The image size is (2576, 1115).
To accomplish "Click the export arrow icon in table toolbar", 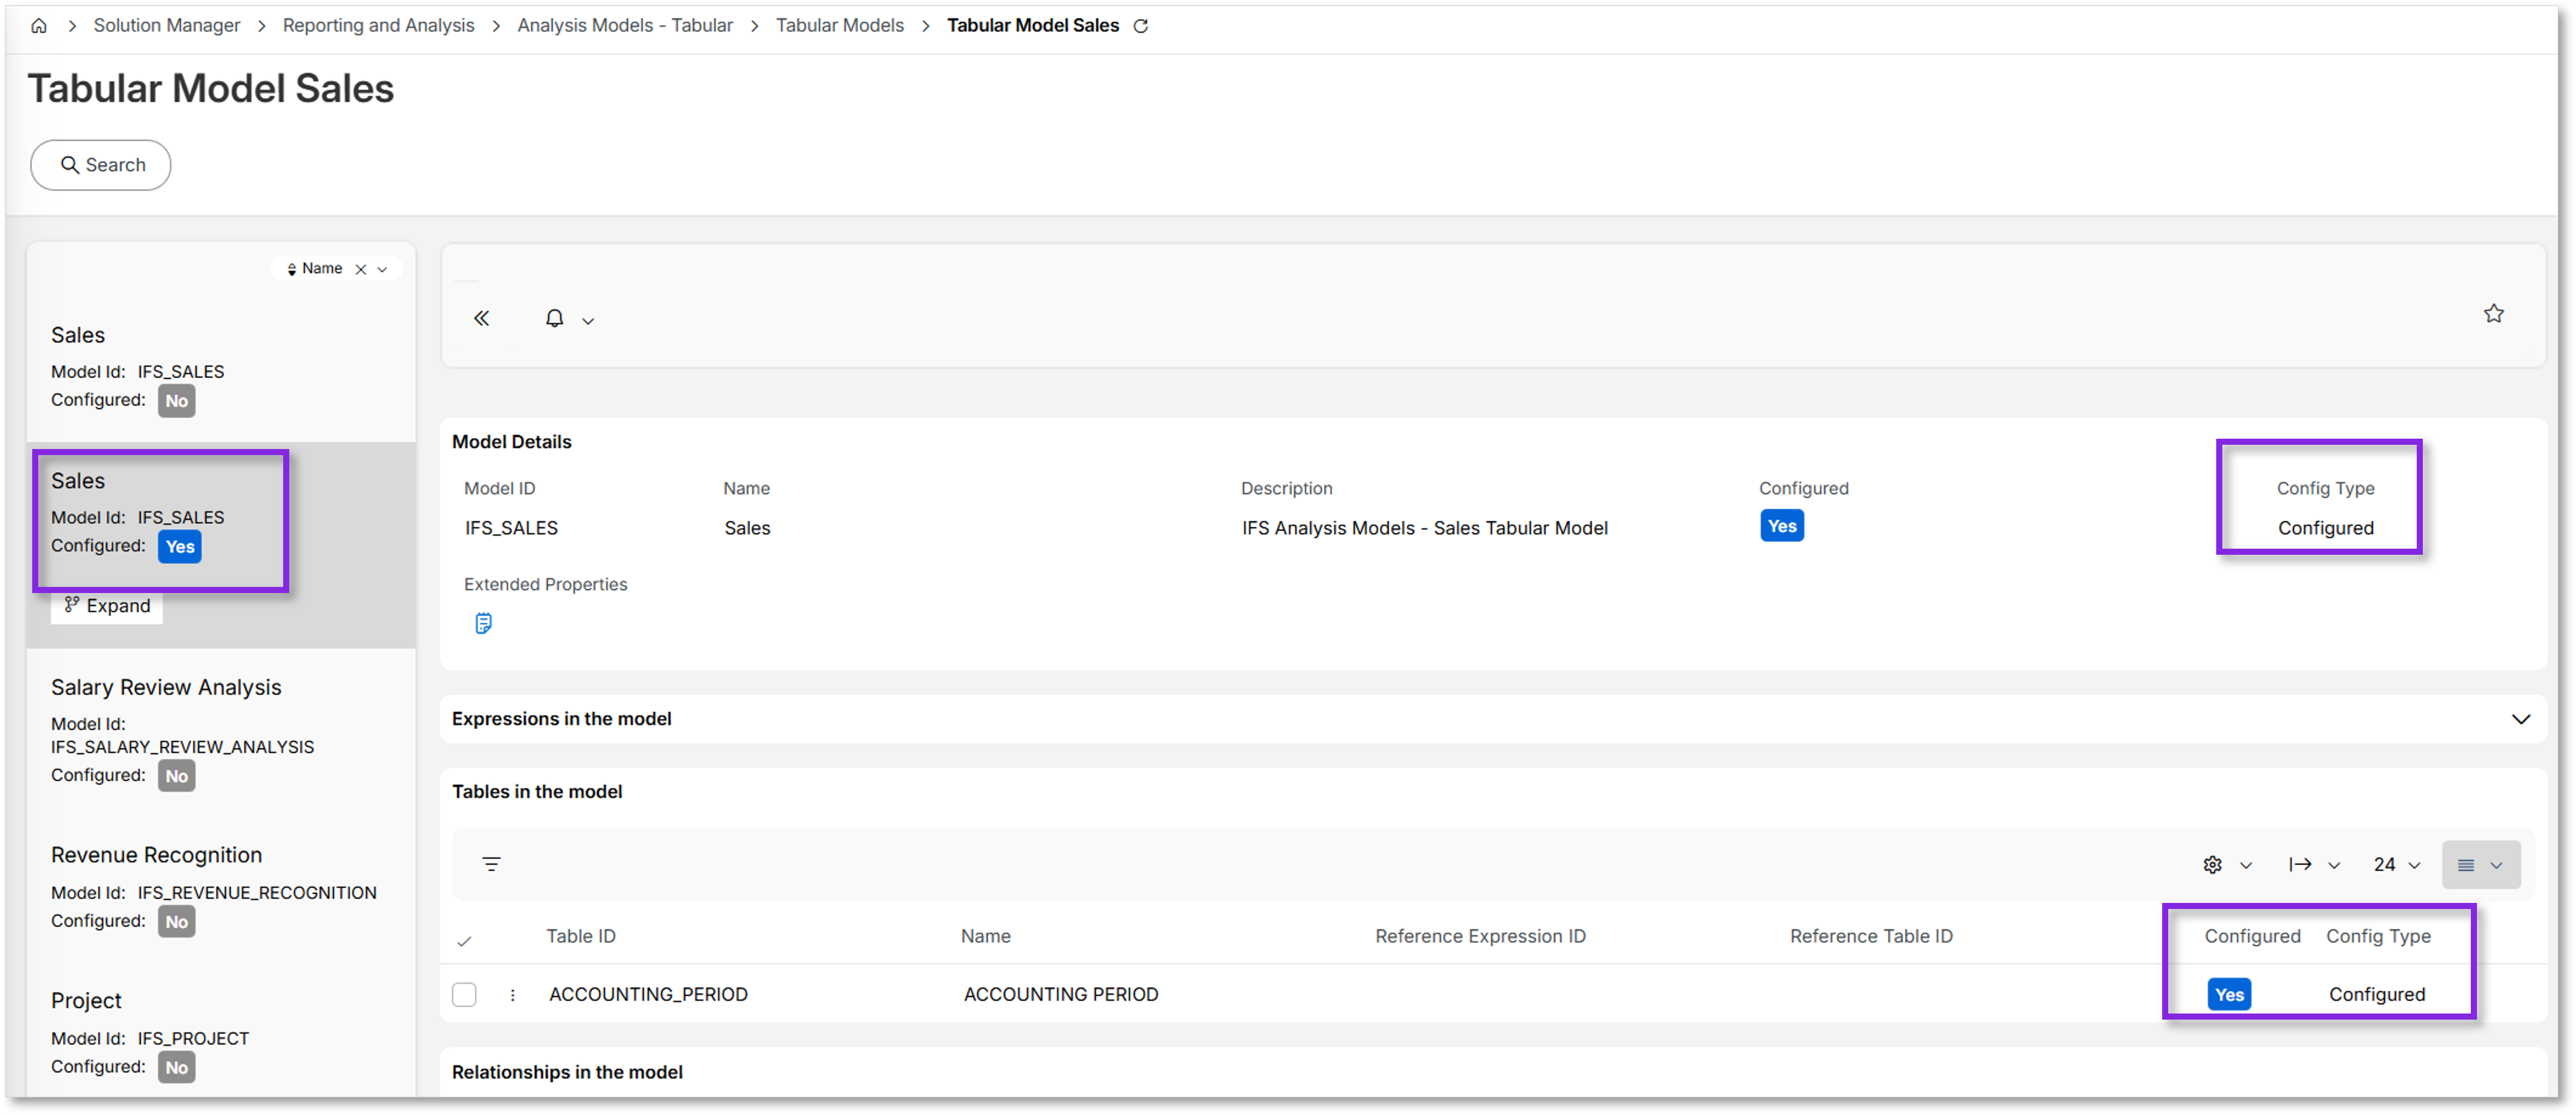I will click(x=2300, y=865).
